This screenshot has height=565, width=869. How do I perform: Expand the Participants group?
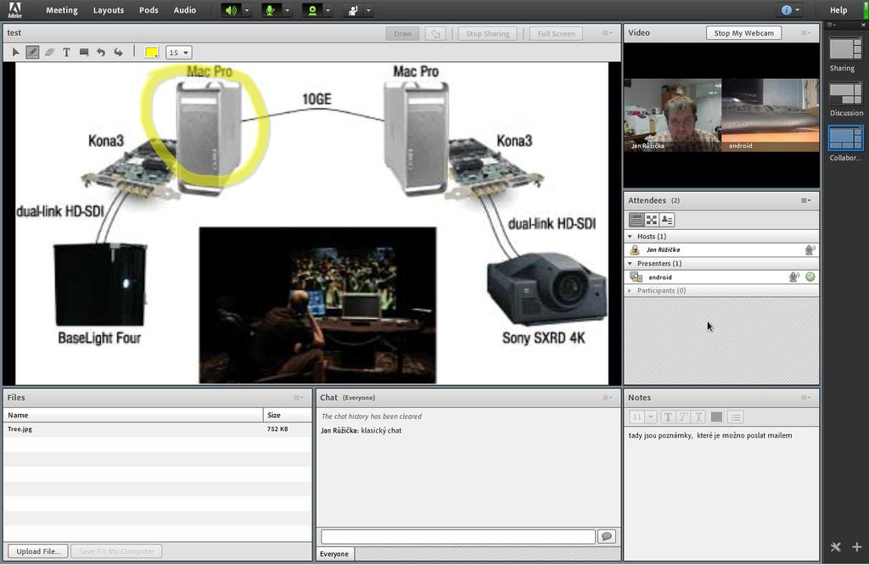coord(631,291)
